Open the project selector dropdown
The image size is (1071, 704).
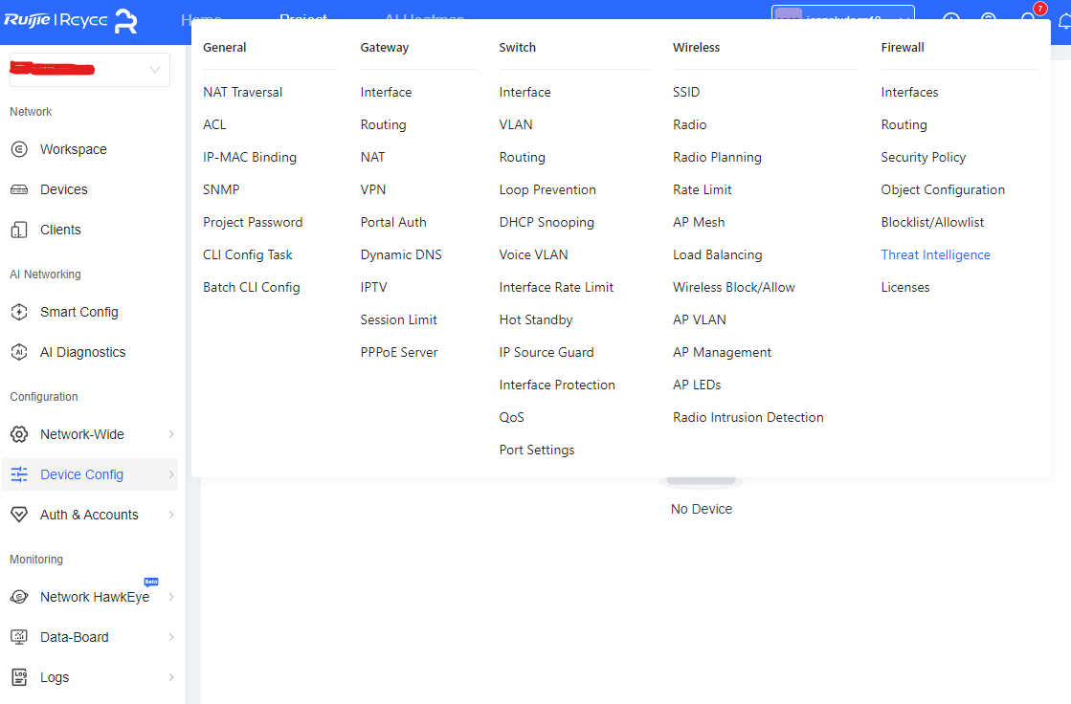click(89, 70)
